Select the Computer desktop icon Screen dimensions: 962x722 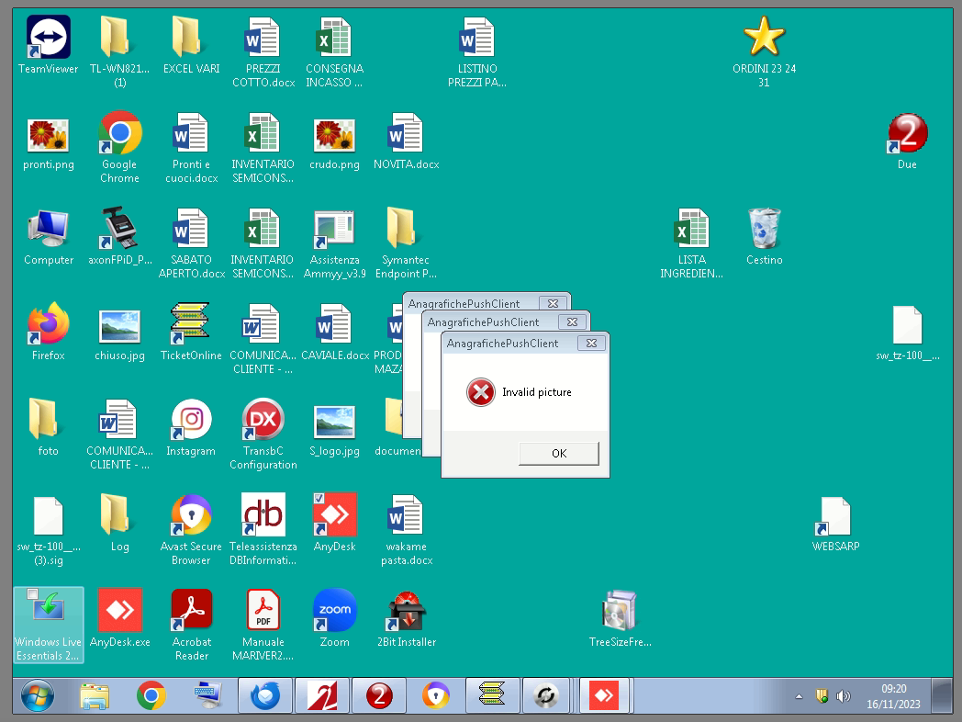click(x=49, y=237)
